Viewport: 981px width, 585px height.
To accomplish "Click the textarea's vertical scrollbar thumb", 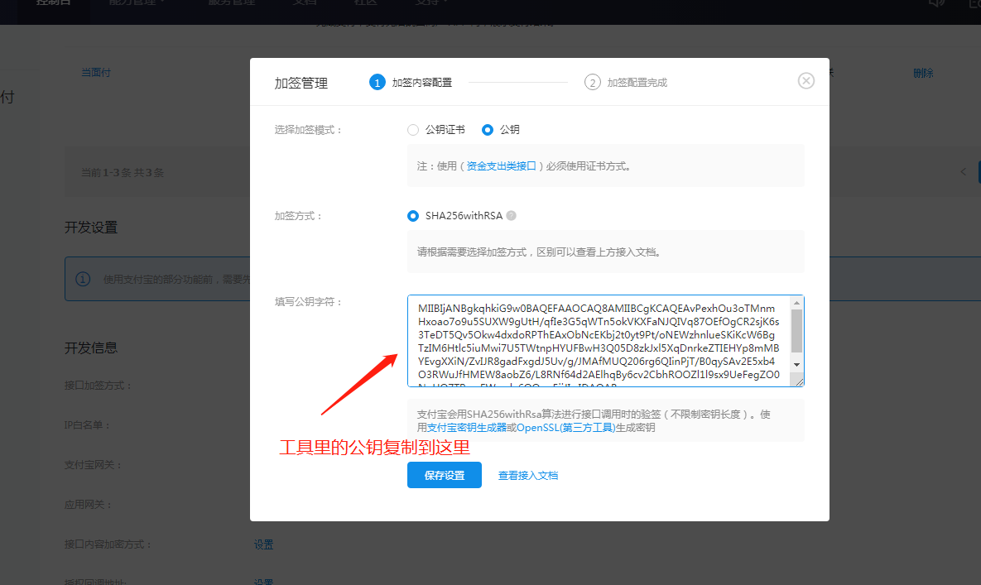I will (x=796, y=330).
